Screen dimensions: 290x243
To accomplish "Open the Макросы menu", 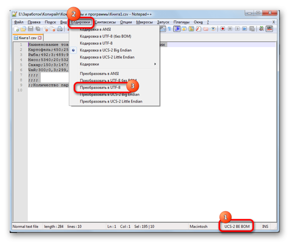I will tap(144, 22).
